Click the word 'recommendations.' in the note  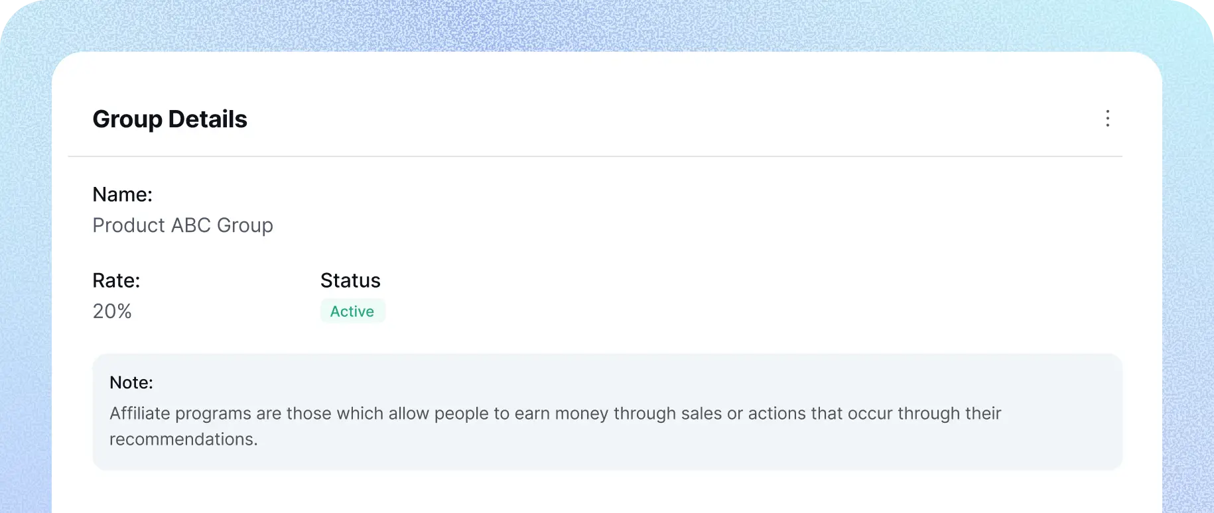183,439
